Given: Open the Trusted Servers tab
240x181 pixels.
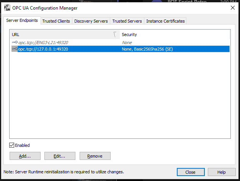Looking at the screenshot, I should click(127, 21).
